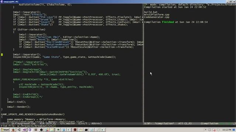Click the "PSX Love" button code line

[78, 17]
